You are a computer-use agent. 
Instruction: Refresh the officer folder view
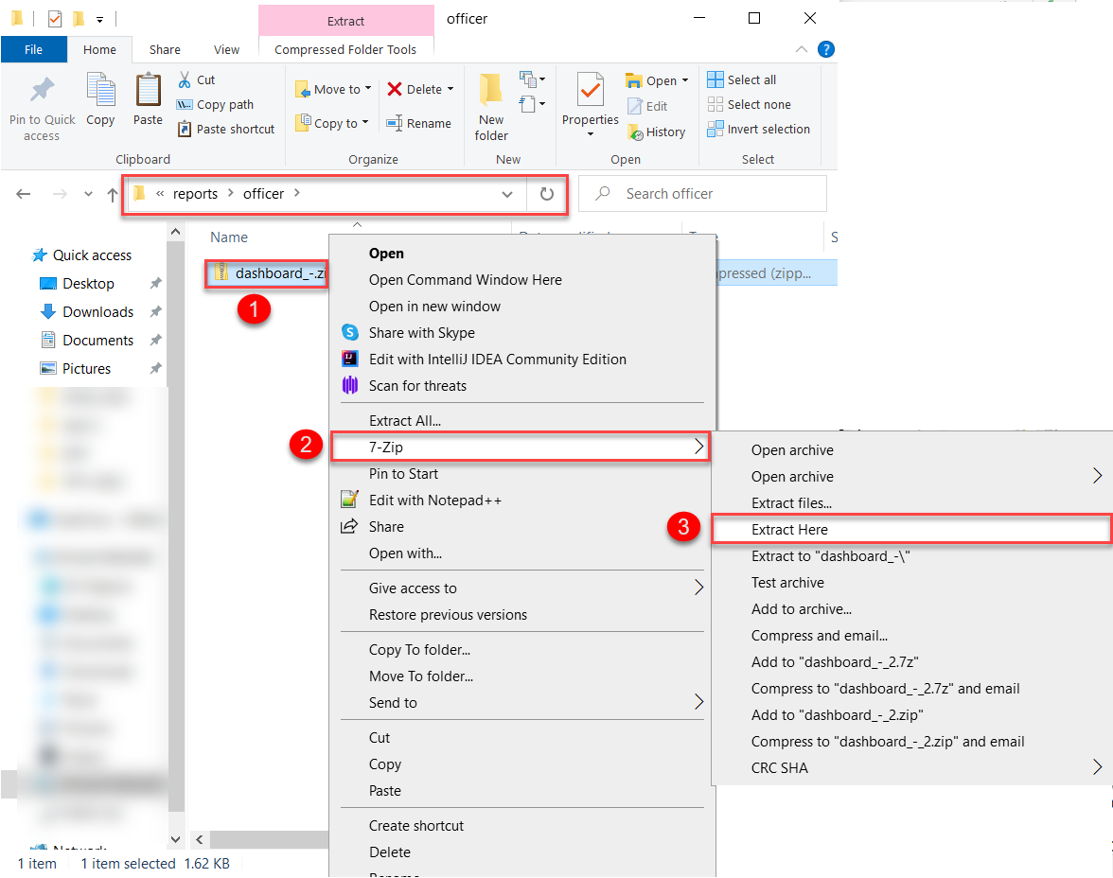546,194
